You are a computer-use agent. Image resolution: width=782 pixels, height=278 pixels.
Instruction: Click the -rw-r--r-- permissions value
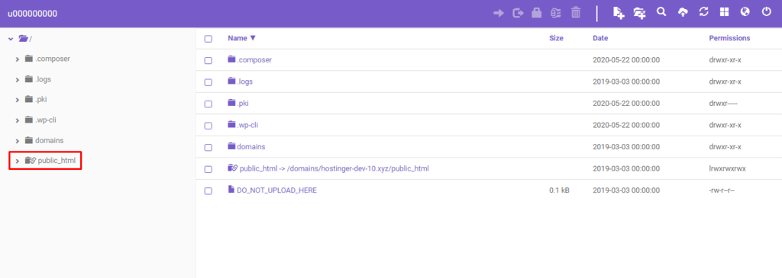pyautogui.click(x=722, y=190)
